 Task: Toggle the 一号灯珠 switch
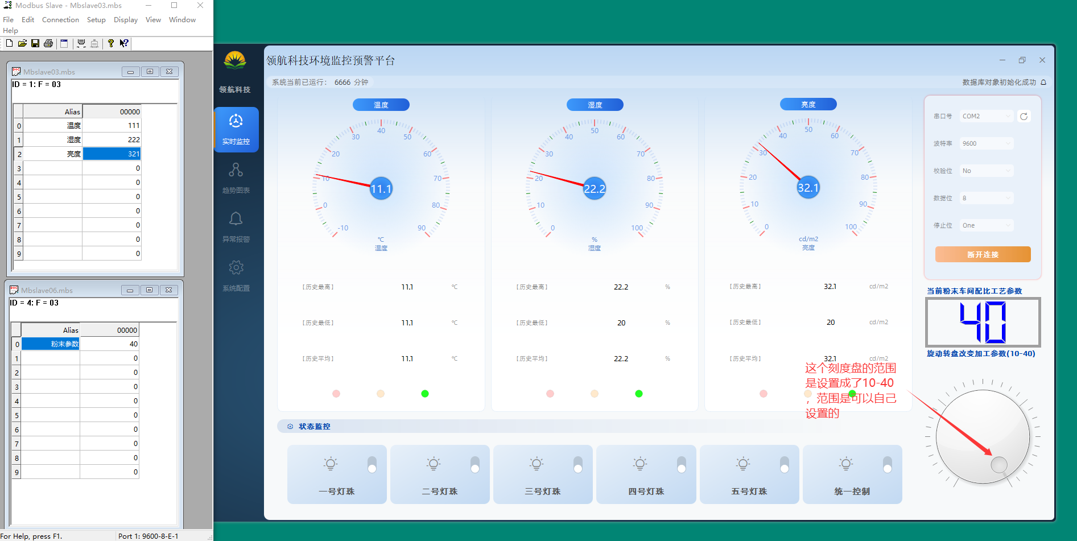(x=372, y=464)
